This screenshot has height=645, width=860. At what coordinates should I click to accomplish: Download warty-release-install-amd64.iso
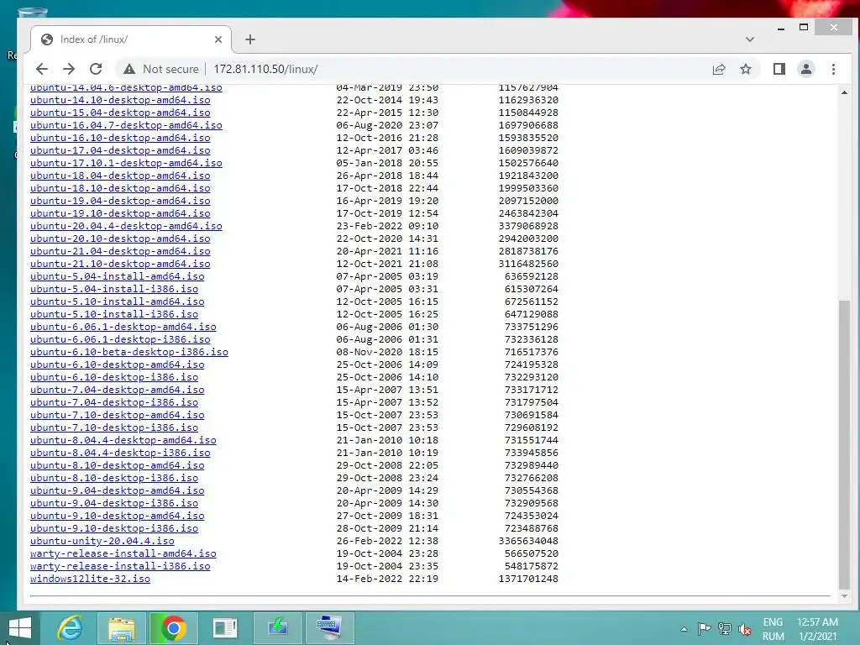[123, 554]
